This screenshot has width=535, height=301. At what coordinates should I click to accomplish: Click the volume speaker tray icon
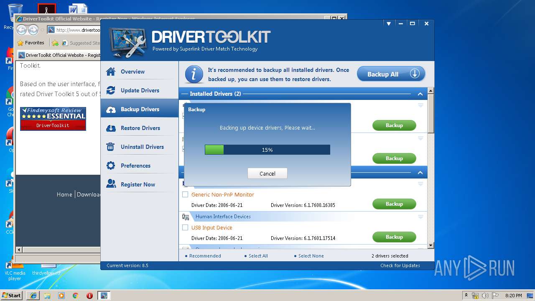point(485,296)
